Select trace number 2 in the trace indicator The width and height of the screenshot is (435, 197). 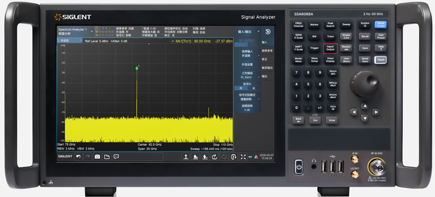pyautogui.click(x=100, y=29)
